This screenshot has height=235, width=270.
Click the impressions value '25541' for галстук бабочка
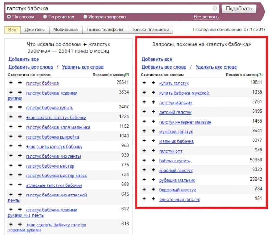point(122,82)
